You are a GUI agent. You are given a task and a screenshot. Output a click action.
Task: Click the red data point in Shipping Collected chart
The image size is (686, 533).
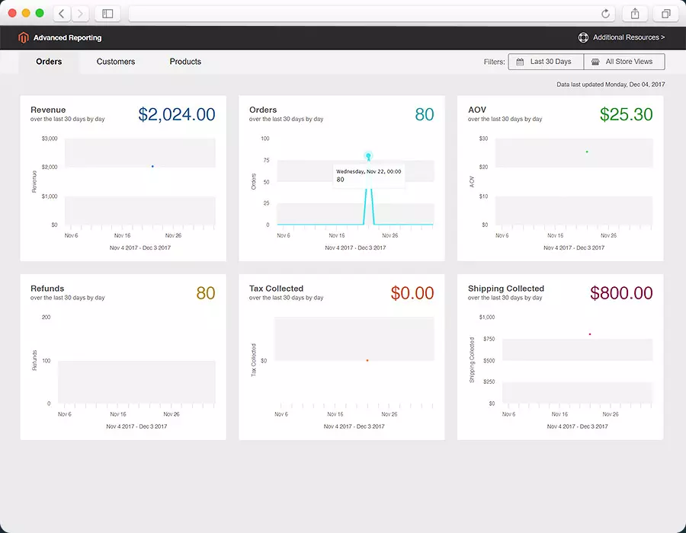(x=590, y=334)
